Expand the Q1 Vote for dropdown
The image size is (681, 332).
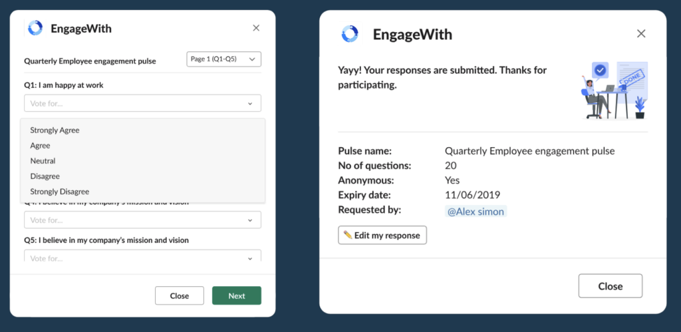pyautogui.click(x=142, y=103)
